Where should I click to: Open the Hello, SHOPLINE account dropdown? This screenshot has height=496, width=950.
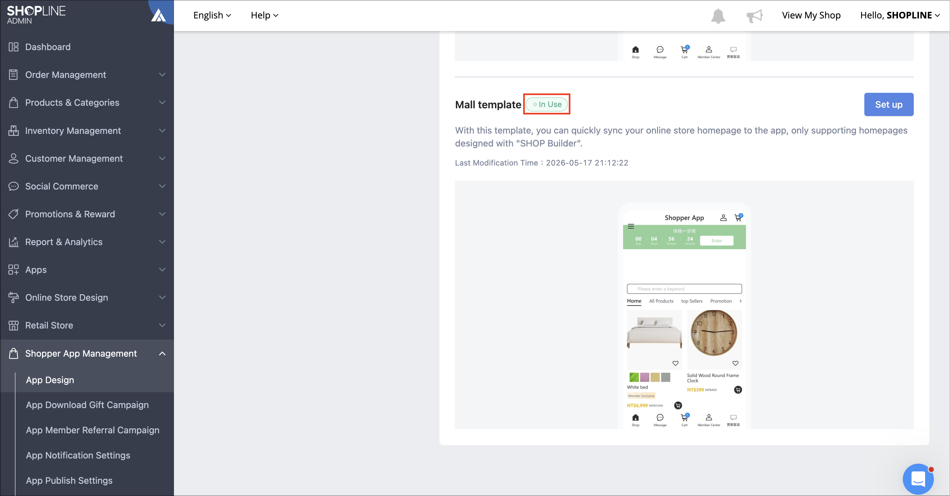click(900, 15)
